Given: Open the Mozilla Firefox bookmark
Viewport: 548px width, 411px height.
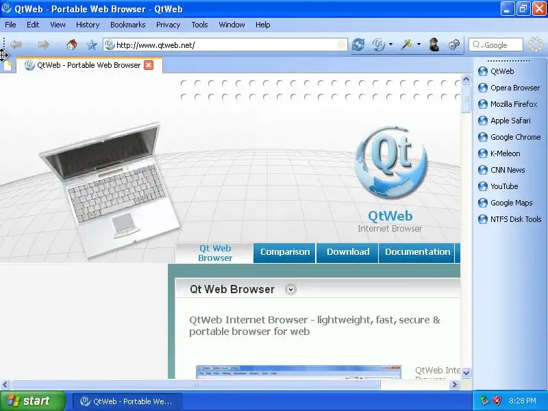Looking at the screenshot, I should [508, 104].
